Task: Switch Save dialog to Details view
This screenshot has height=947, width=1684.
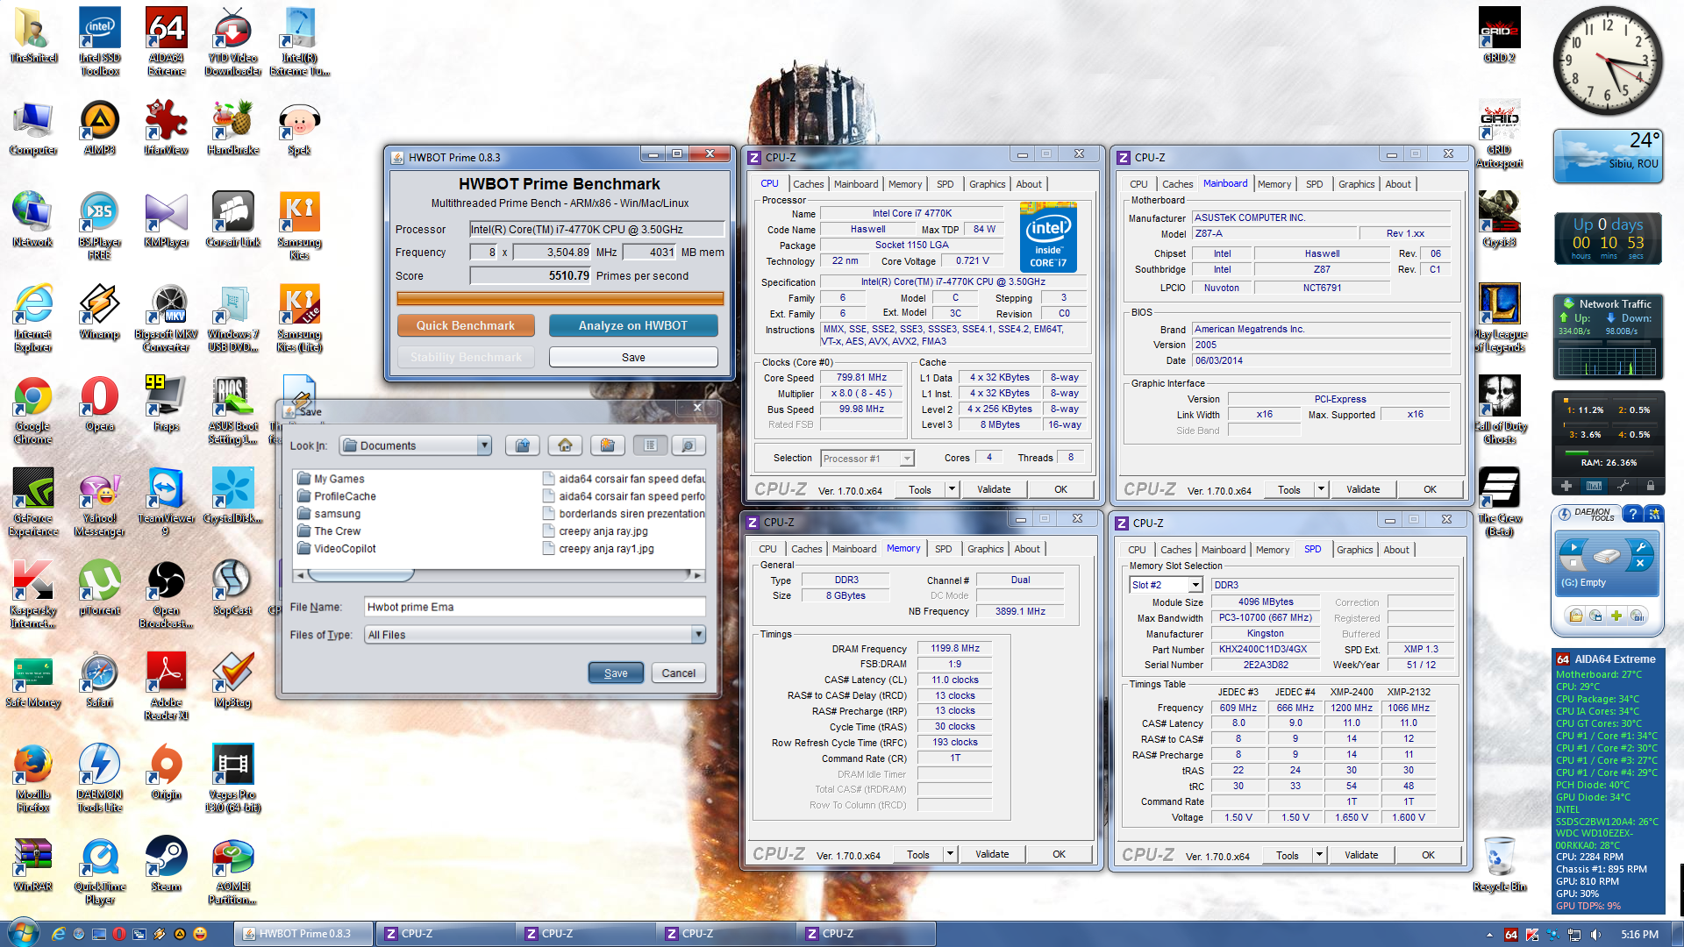Action: tap(689, 445)
